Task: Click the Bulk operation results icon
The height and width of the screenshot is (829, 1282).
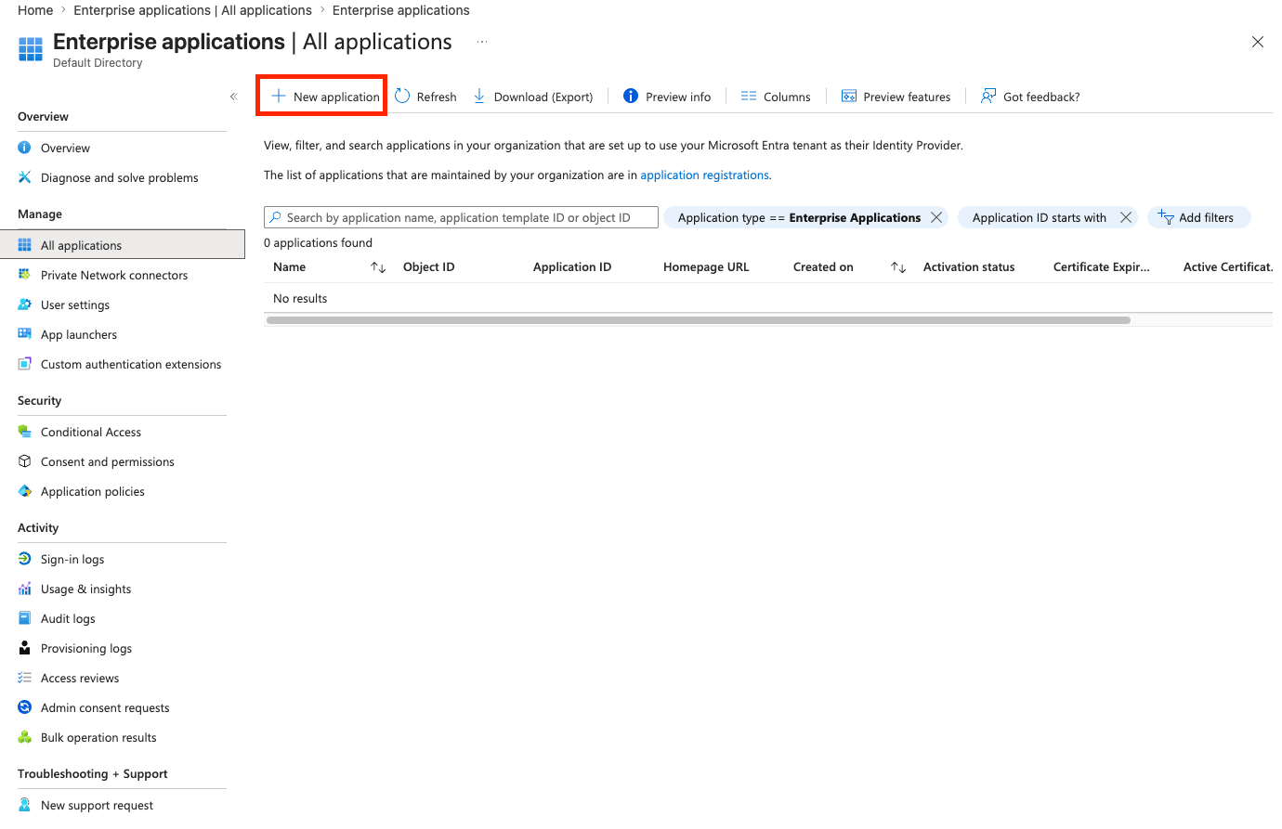Action: [25, 737]
